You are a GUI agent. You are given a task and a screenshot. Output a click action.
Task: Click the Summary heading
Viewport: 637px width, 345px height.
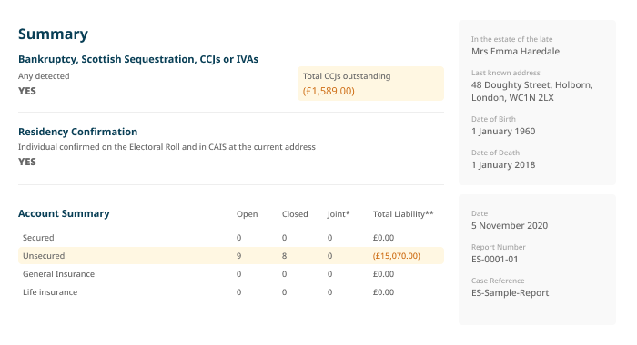tap(53, 34)
